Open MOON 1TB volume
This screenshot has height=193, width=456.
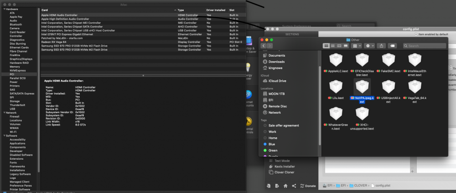click(x=274, y=94)
